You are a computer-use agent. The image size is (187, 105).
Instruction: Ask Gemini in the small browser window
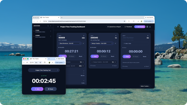[x=60, y=59]
